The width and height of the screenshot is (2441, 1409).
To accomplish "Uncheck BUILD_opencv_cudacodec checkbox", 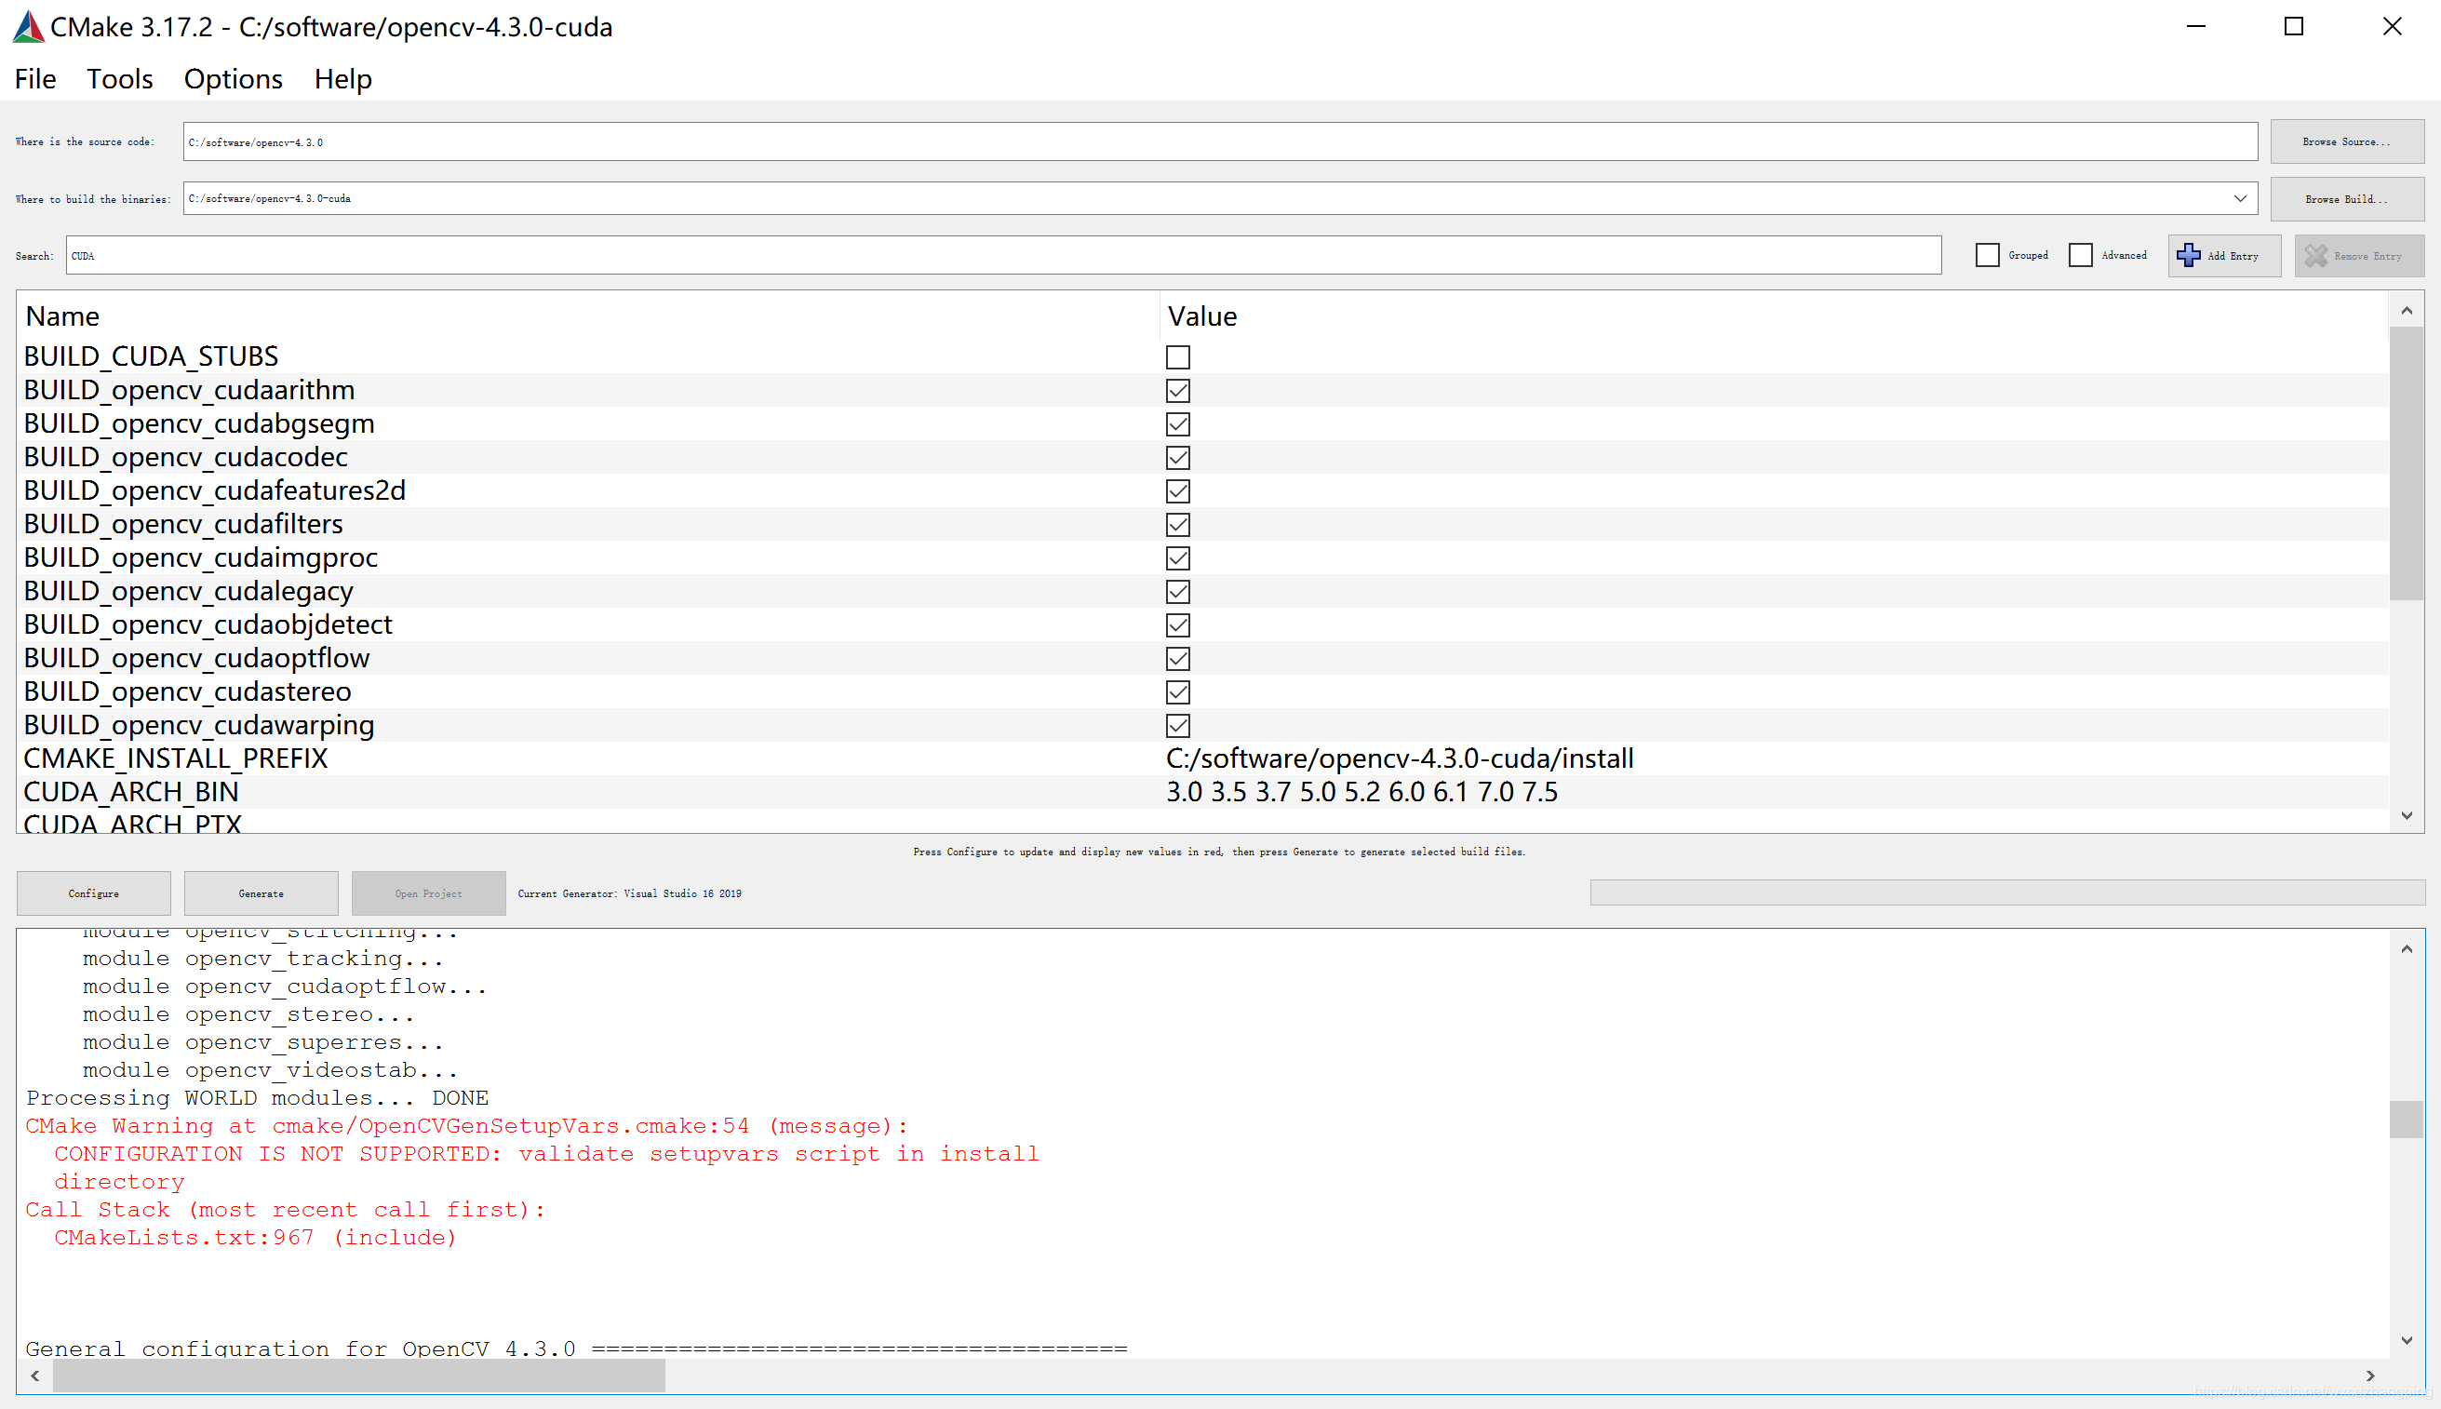I will tap(1177, 458).
